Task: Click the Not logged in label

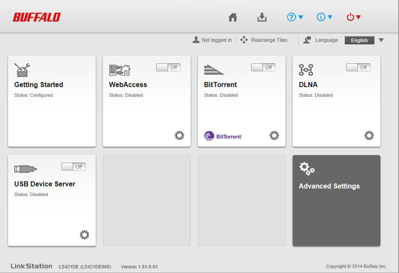Action: coord(216,40)
